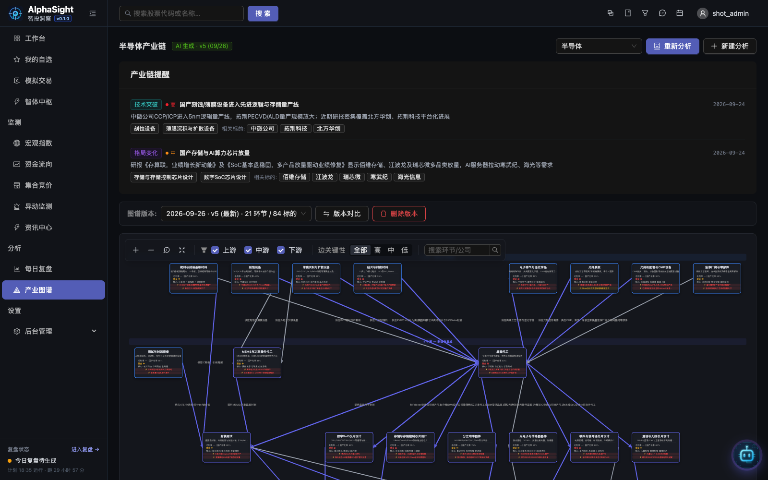
Task: Collapse the sidebar menu icon
Action: [93, 13]
